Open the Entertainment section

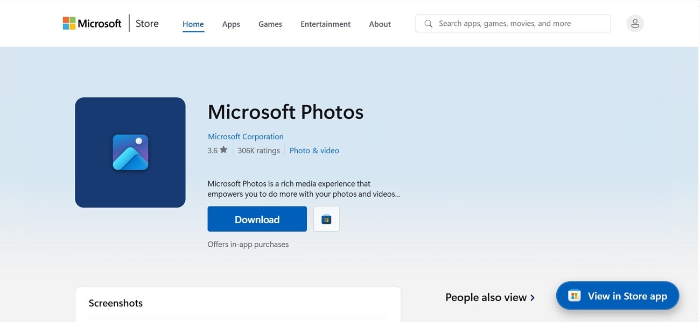pyautogui.click(x=325, y=24)
